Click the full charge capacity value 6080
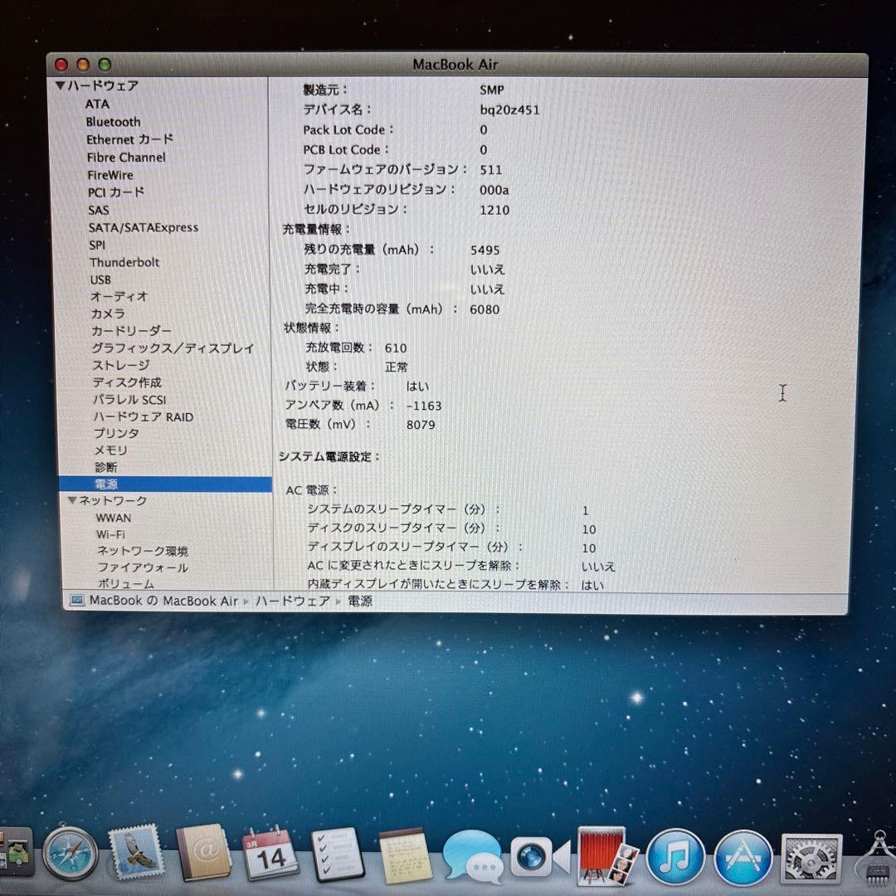Viewport: 896px width, 896px height. pos(485,309)
